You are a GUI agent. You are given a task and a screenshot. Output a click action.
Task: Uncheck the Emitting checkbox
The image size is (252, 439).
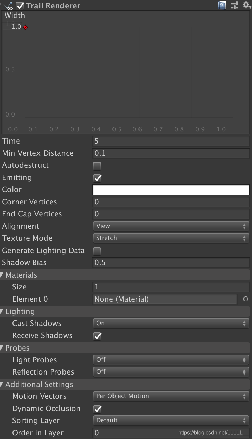point(97,178)
